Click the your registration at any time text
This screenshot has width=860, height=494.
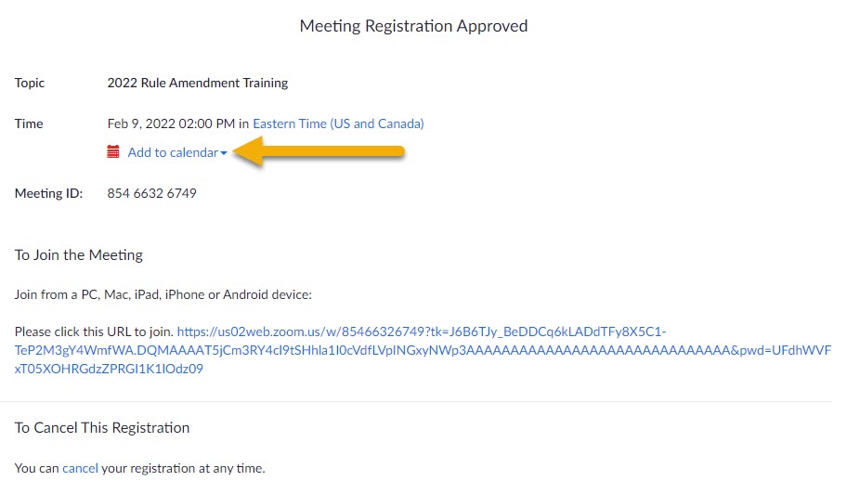(183, 468)
